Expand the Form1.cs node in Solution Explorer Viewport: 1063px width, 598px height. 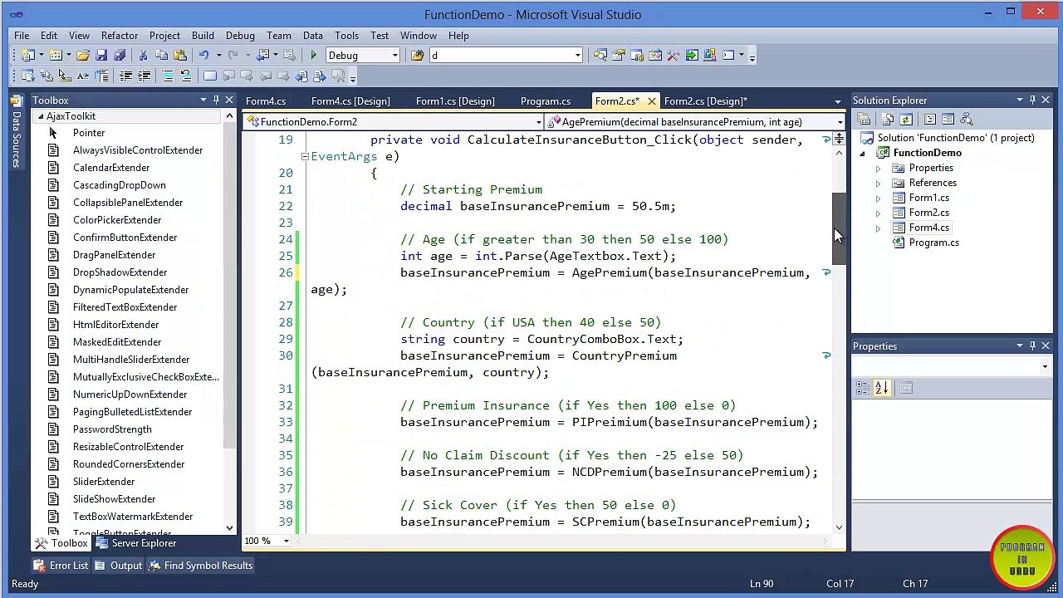click(x=878, y=198)
